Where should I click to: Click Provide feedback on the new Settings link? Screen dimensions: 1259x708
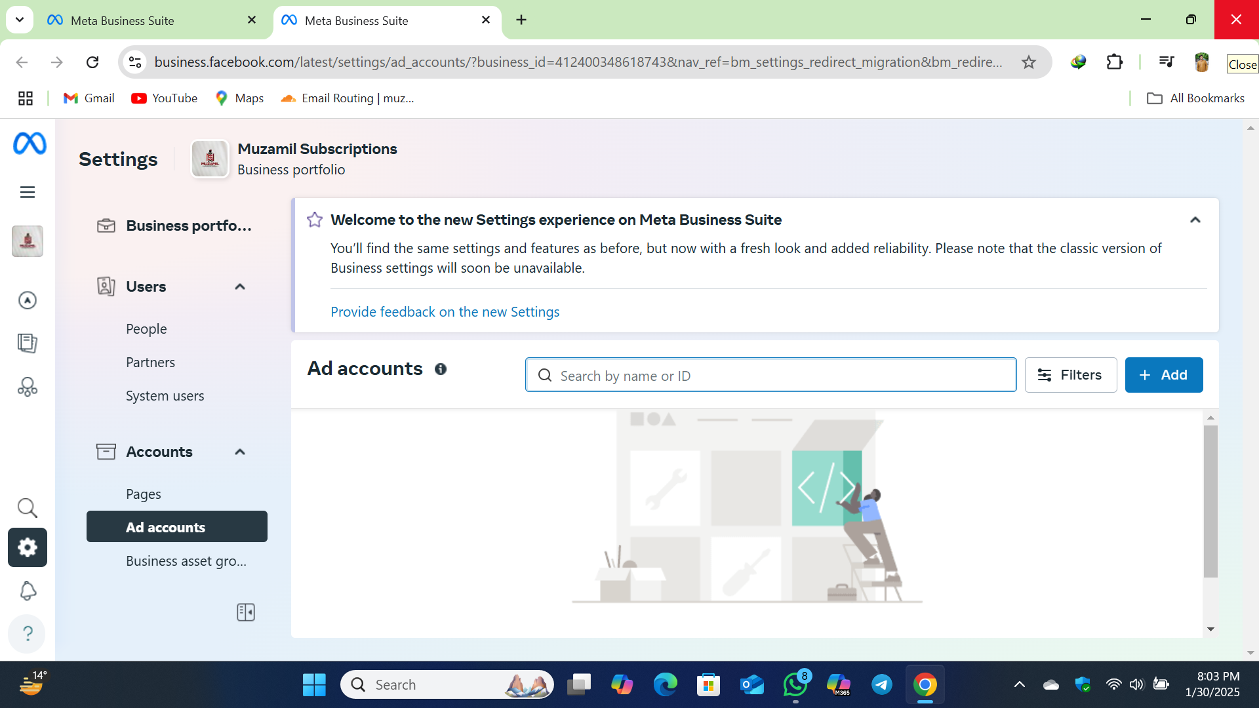tap(445, 312)
